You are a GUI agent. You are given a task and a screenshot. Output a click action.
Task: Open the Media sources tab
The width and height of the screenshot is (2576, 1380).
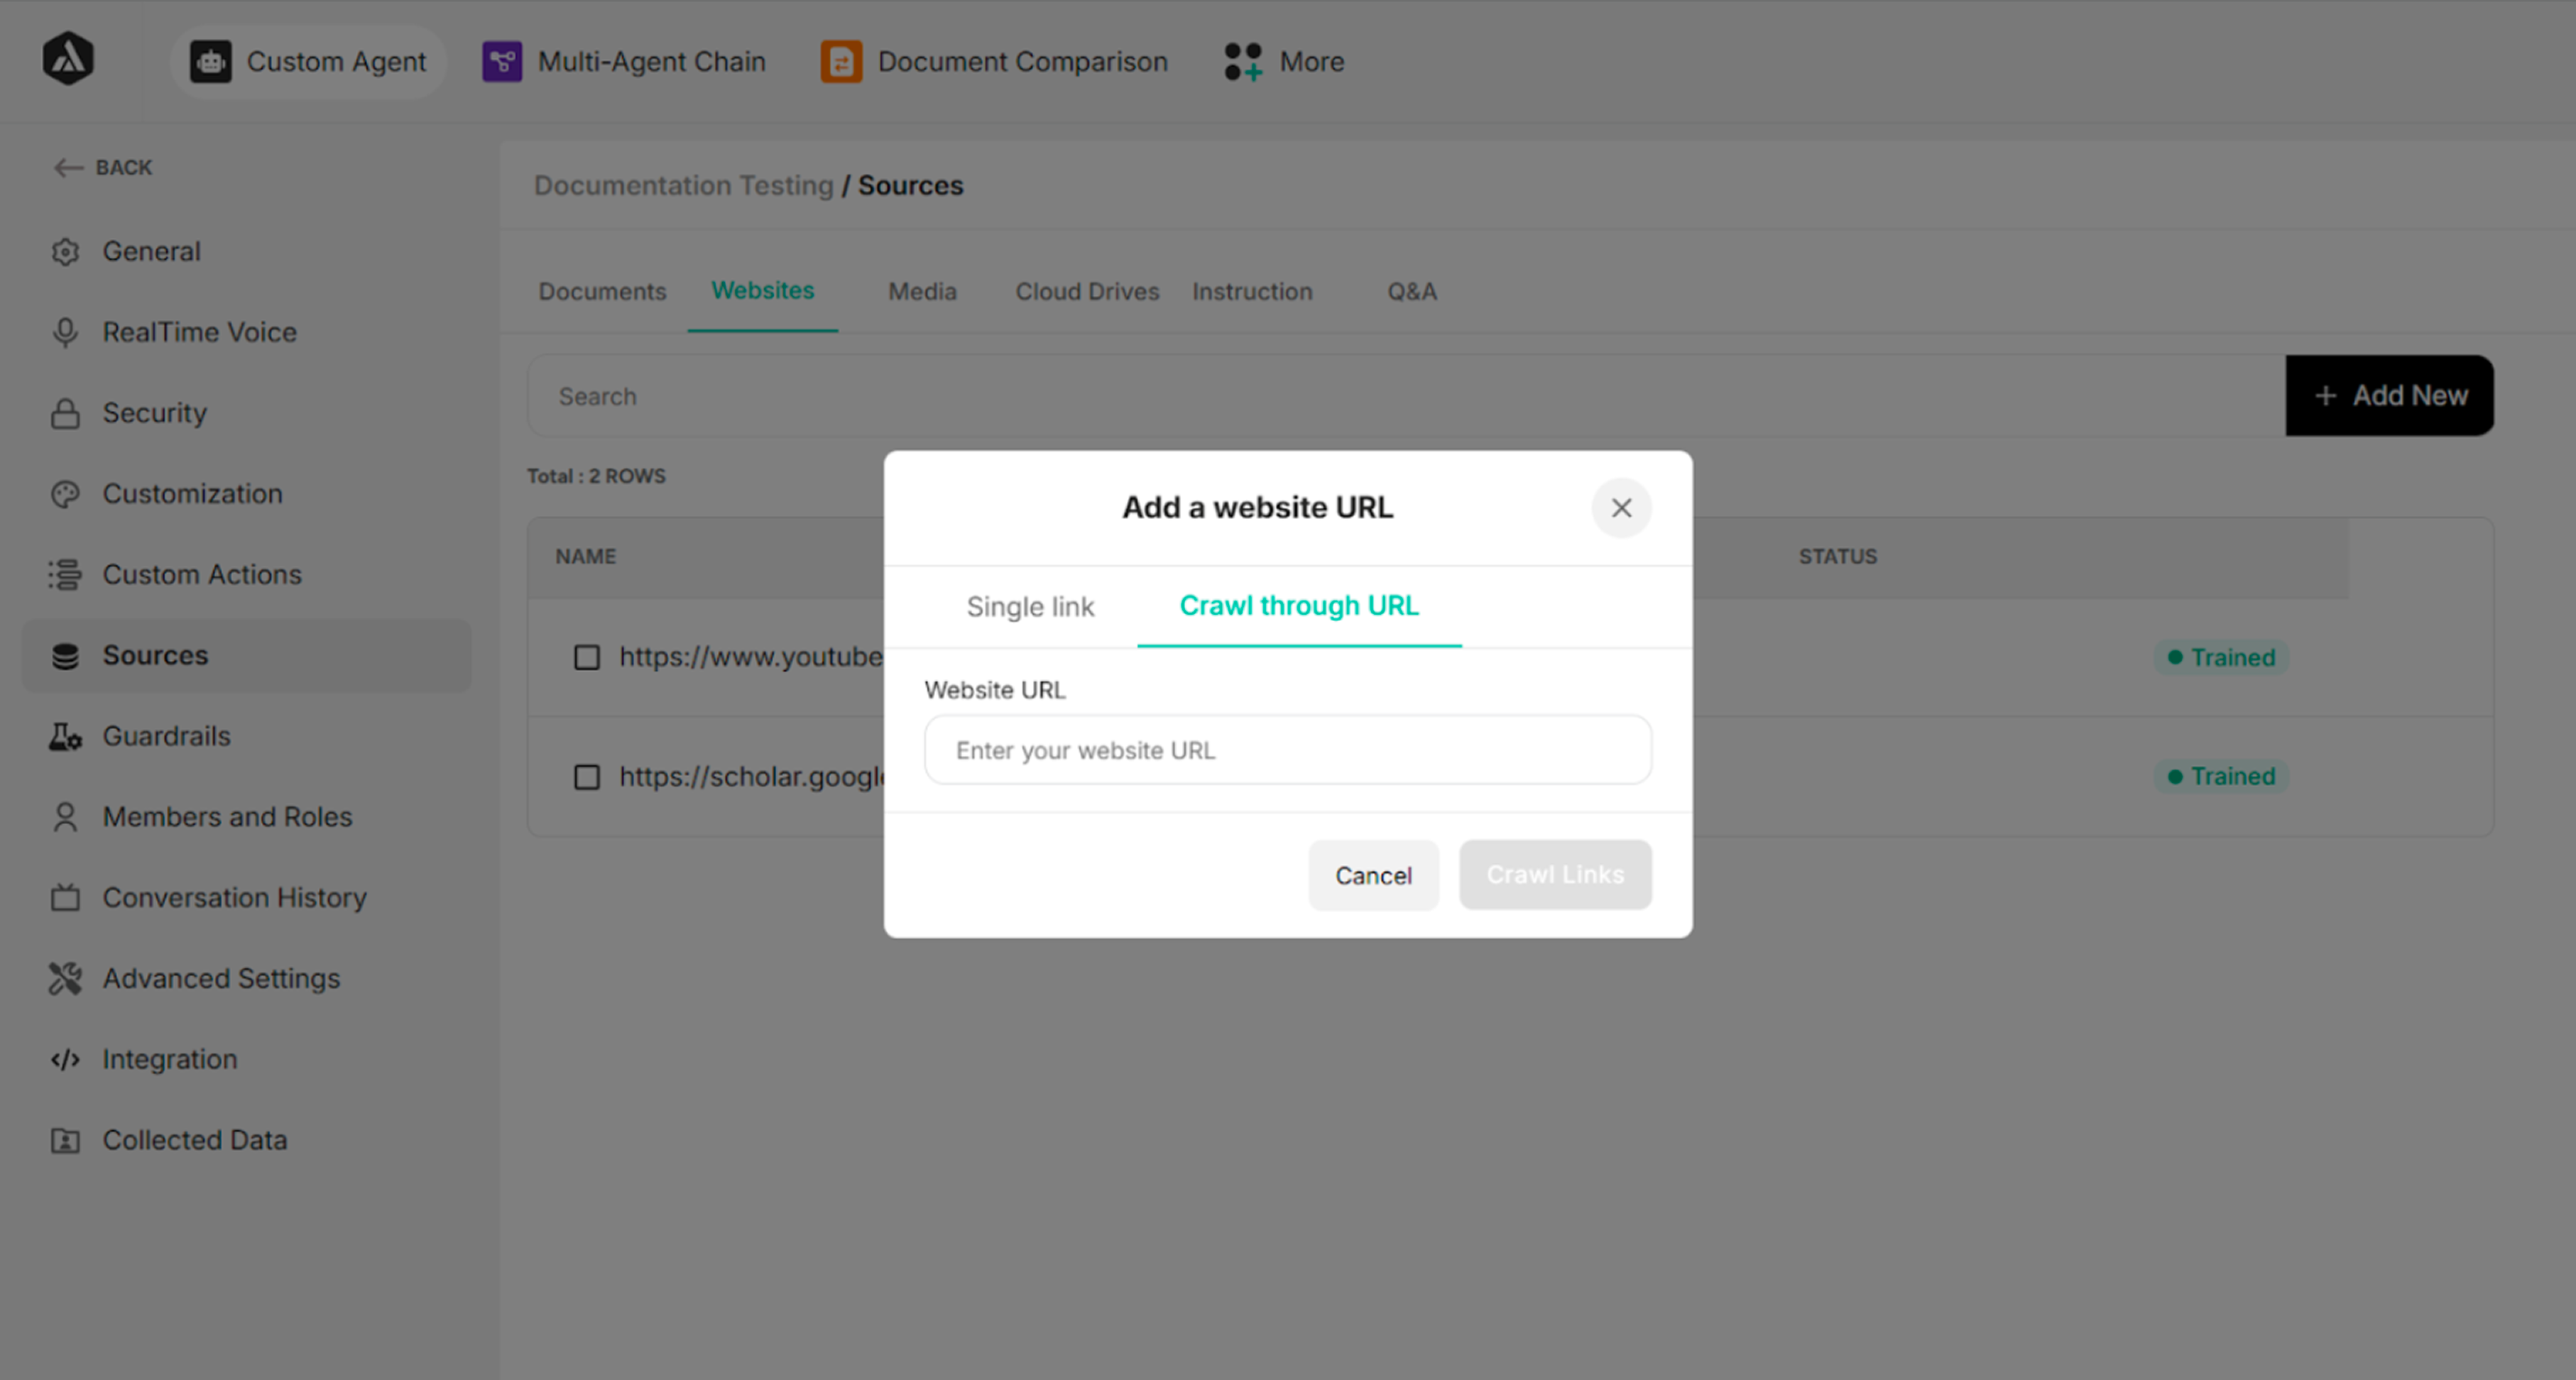click(922, 292)
